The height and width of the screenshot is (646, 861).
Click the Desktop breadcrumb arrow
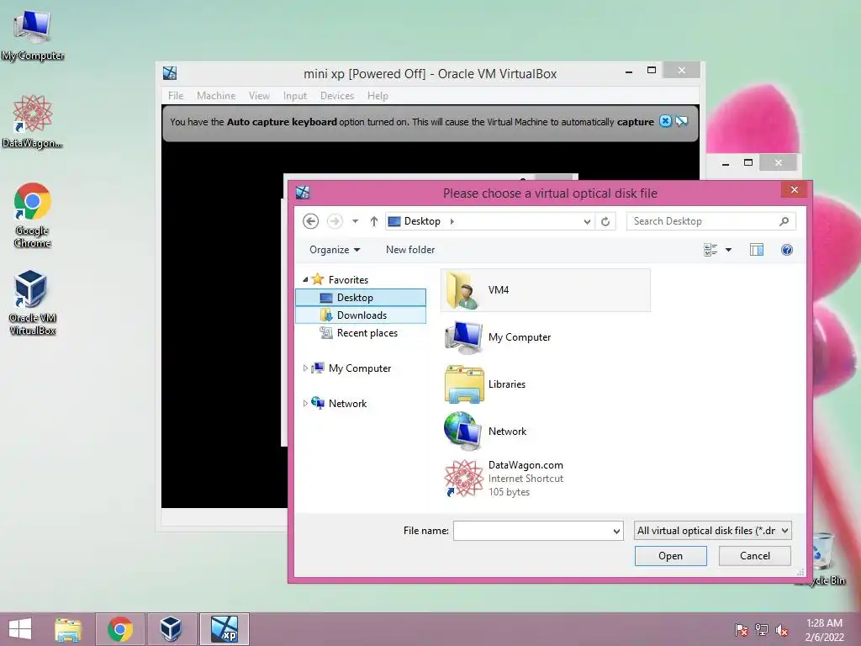pyautogui.click(x=452, y=221)
